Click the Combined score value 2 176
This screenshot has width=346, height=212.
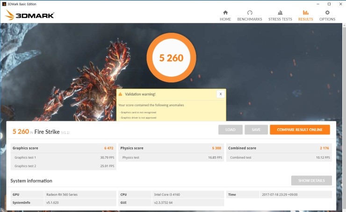point(324,148)
